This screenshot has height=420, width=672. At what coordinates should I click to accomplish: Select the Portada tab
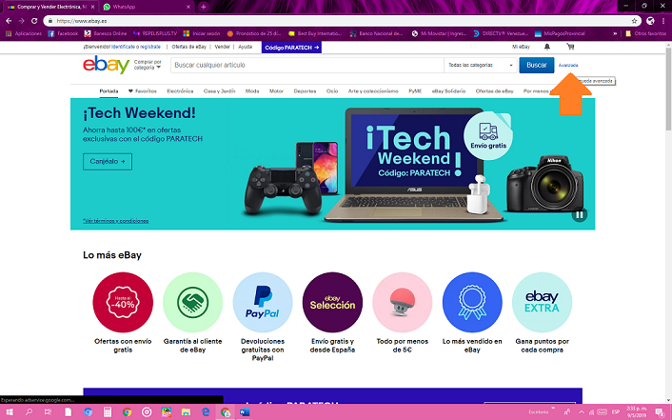(x=109, y=90)
